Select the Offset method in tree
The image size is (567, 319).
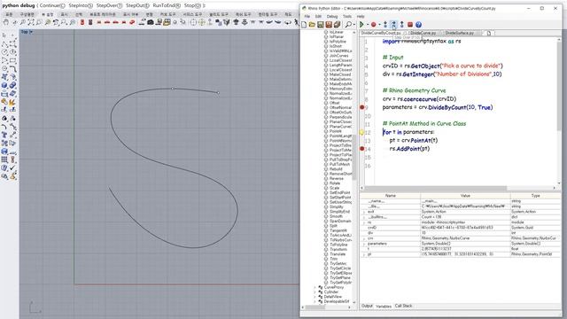(x=335, y=103)
